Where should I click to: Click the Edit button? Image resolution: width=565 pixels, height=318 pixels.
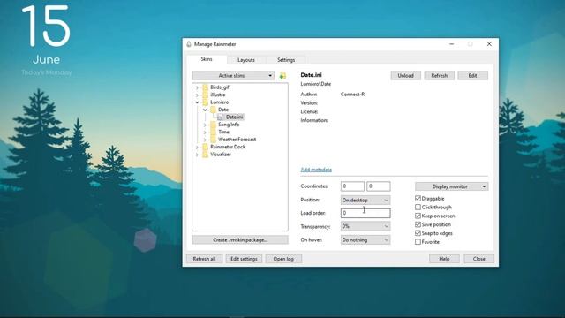[x=473, y=75]
